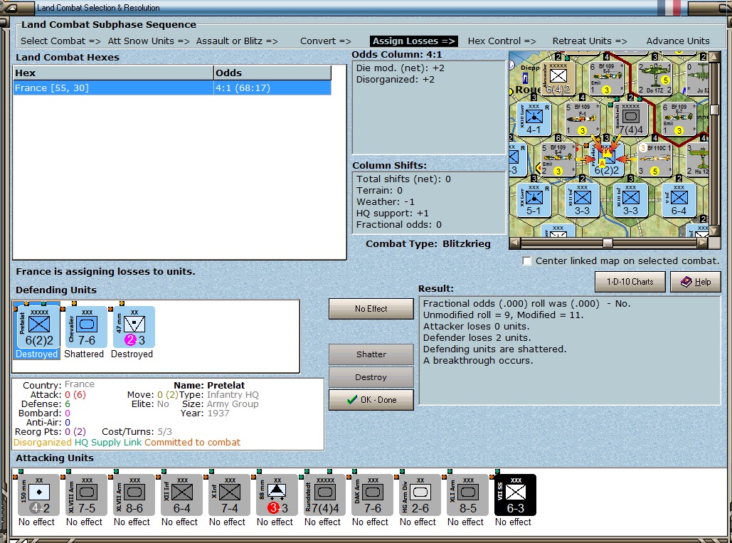Screen dimensions: 732x543
Task: Select the XLVIII Arm 7-5 attacking unit
Action: pos(86,495)
